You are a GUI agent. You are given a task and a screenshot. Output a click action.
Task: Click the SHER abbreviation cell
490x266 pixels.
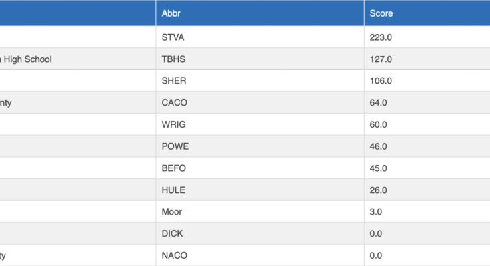(174, 81)
